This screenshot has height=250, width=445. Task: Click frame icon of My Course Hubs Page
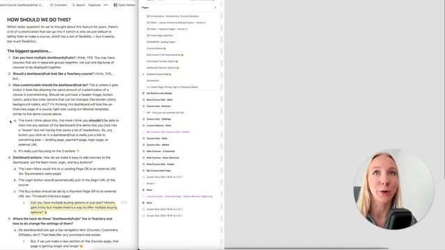(x=143, y=171)
